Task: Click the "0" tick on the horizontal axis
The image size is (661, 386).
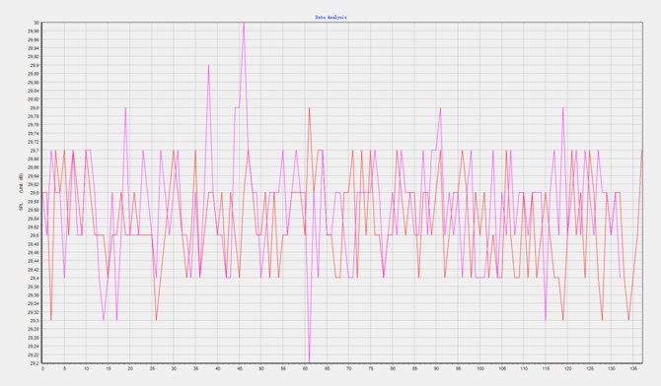Action: (42, 368)
